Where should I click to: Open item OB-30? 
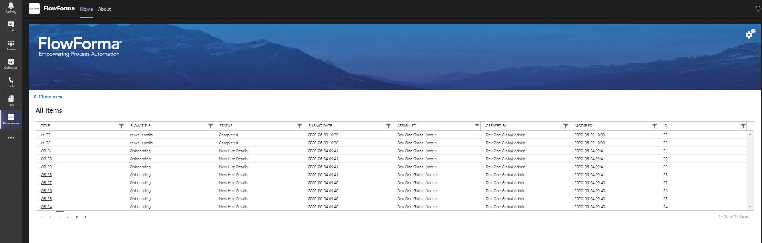tap(46, 159)
